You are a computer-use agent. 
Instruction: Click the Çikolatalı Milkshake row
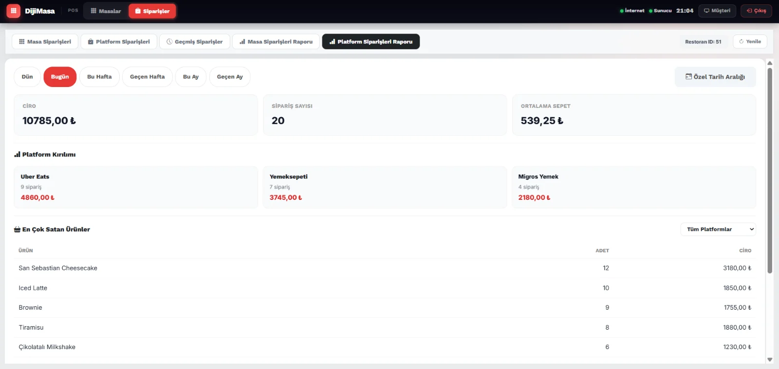(x=385, y=347)
